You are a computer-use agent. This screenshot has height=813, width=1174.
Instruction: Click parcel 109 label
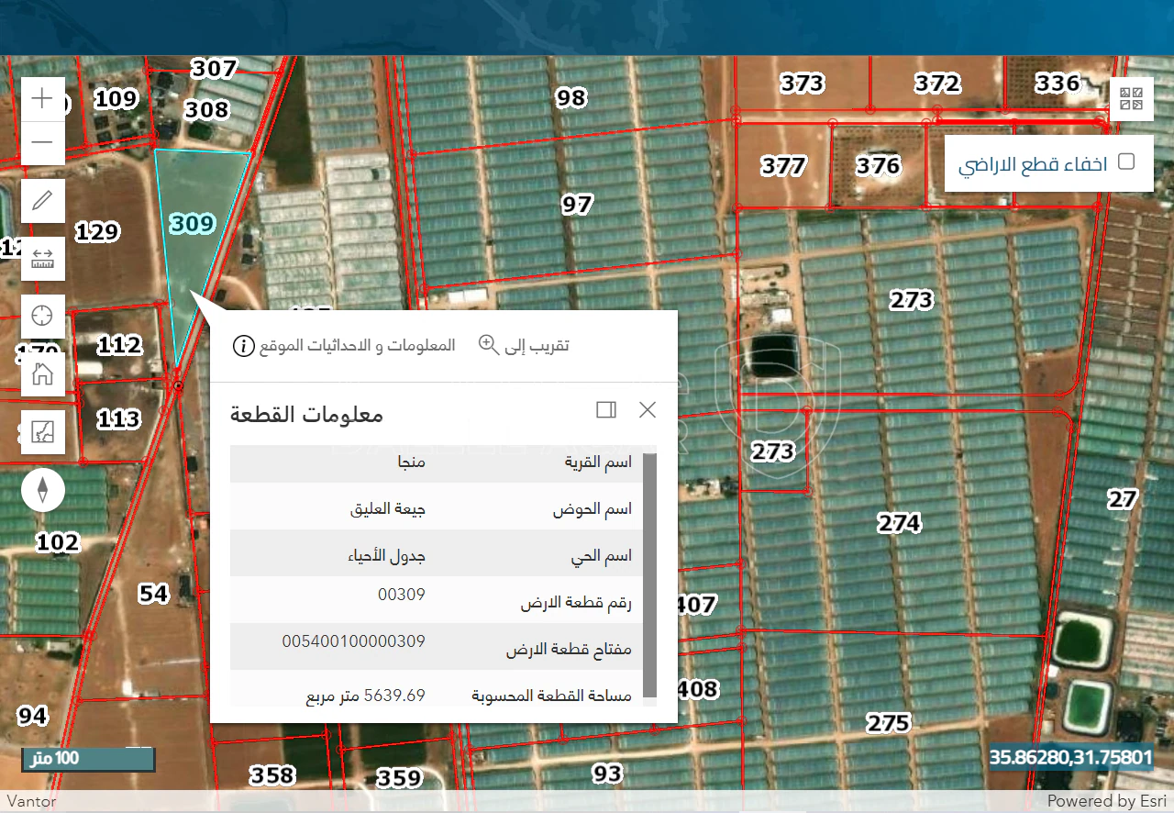[x=116, y=99]
